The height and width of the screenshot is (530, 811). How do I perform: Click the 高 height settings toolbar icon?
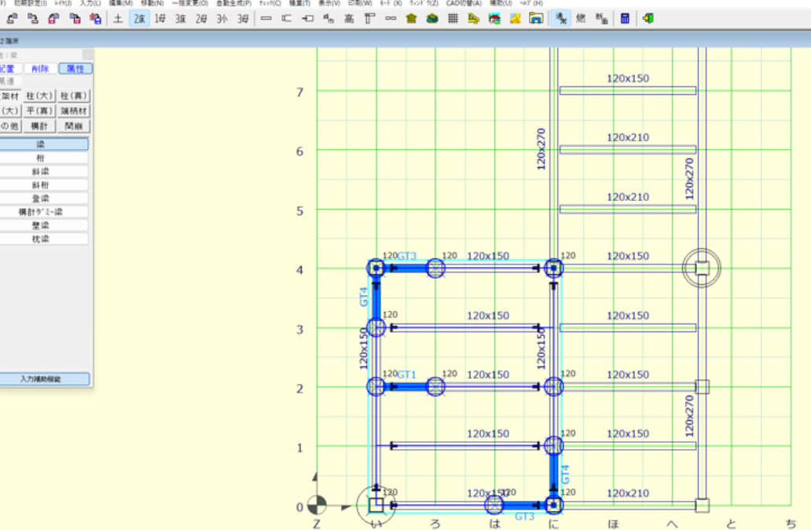tap(350, 16)
